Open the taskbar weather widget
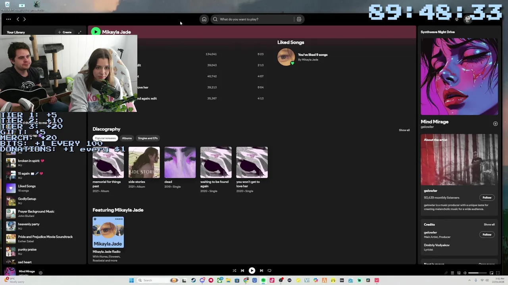Image resolution: width=508 pixels, height=285 pixels. pyautogui.click(x=13, y=280)
